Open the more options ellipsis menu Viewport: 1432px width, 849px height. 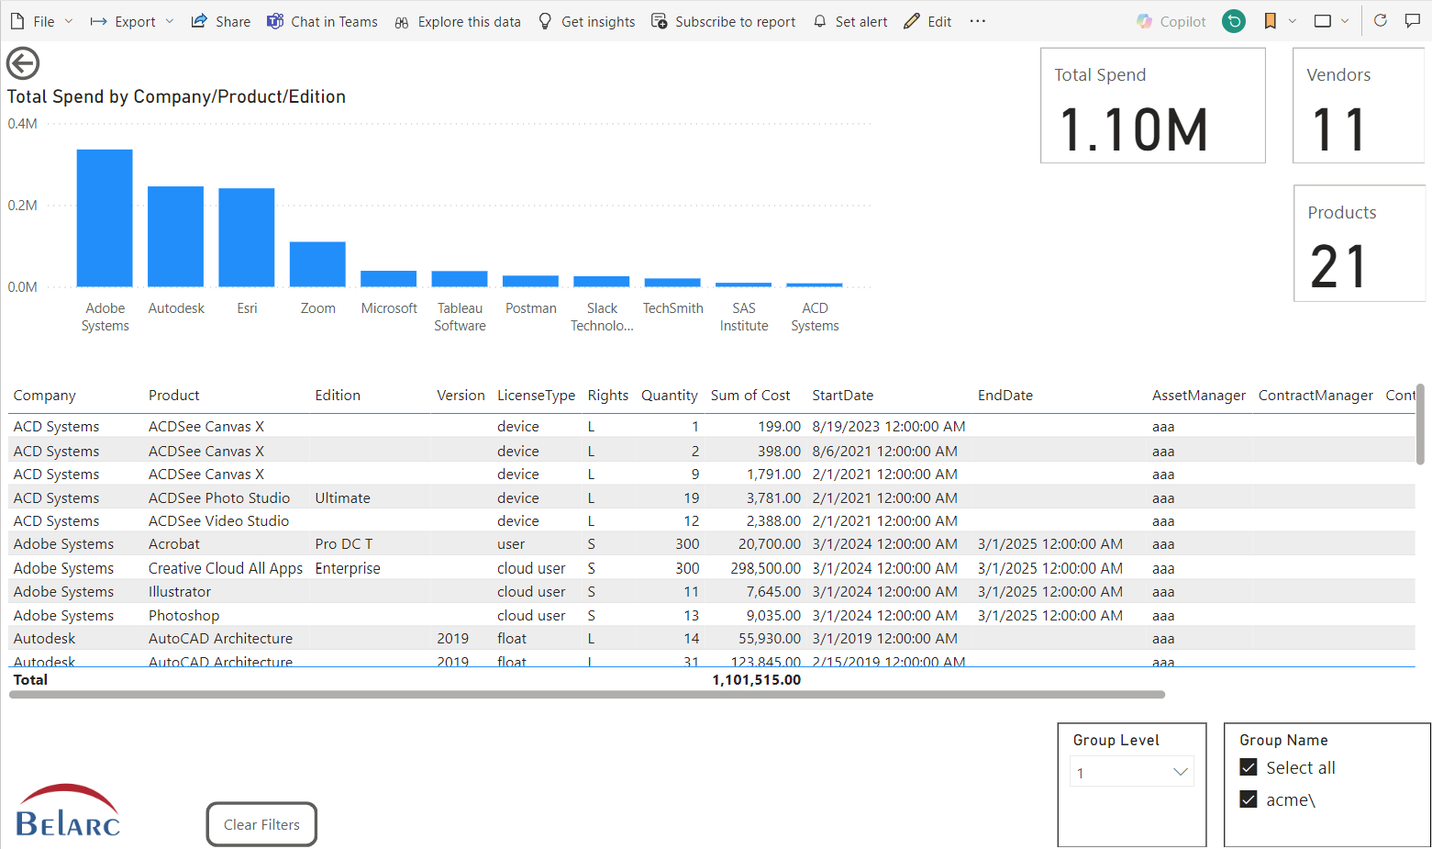point(977,21)
